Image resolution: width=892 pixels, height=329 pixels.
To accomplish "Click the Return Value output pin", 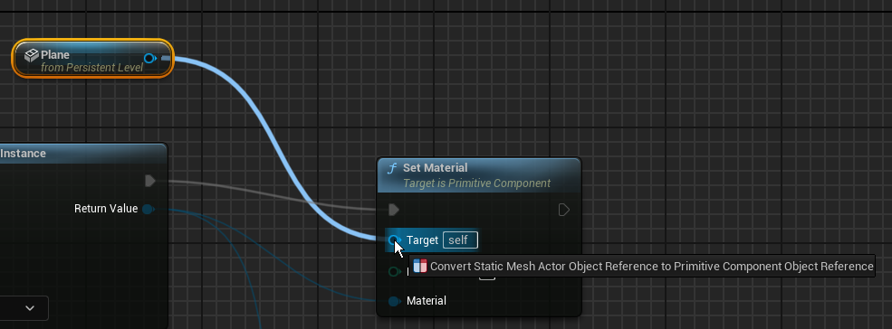I will 148,209.
